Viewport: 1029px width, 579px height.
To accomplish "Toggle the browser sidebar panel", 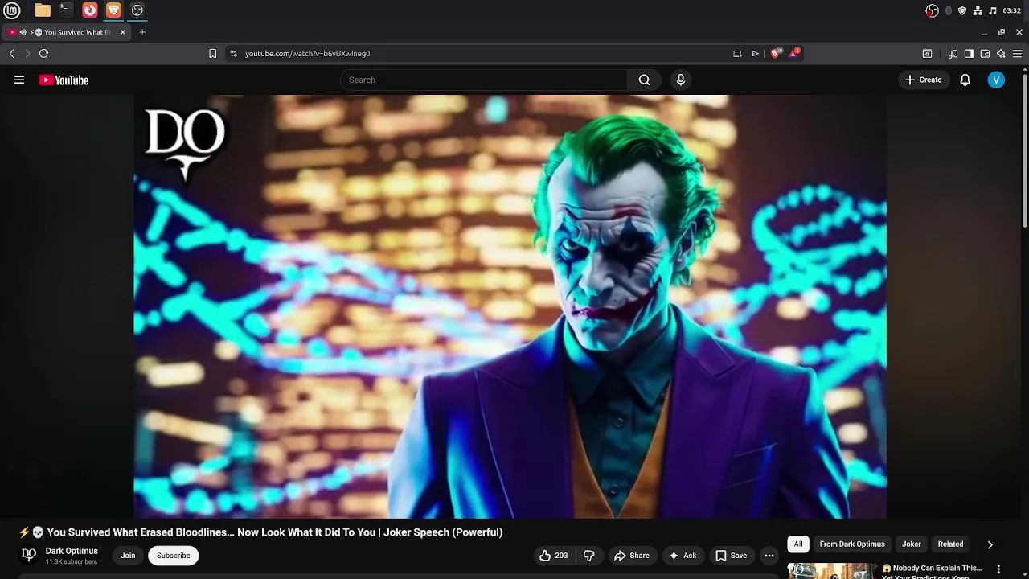I will point(969,53).
